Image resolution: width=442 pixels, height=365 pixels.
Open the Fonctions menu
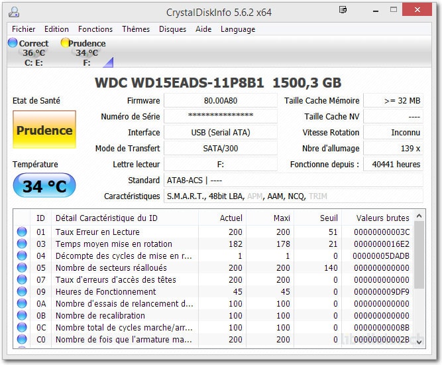[95, 29]
